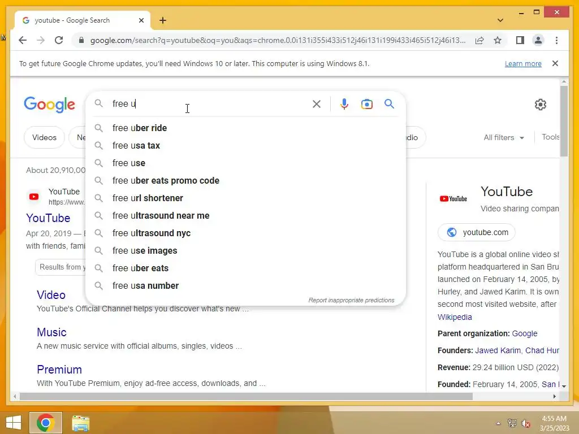Open the Wikipedia link

coord(455,317)
